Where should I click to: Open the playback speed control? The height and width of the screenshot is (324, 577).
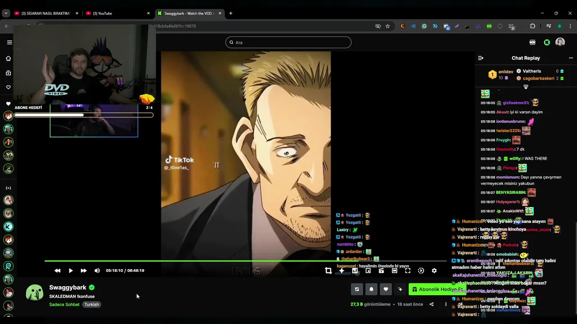click(421, 270)
